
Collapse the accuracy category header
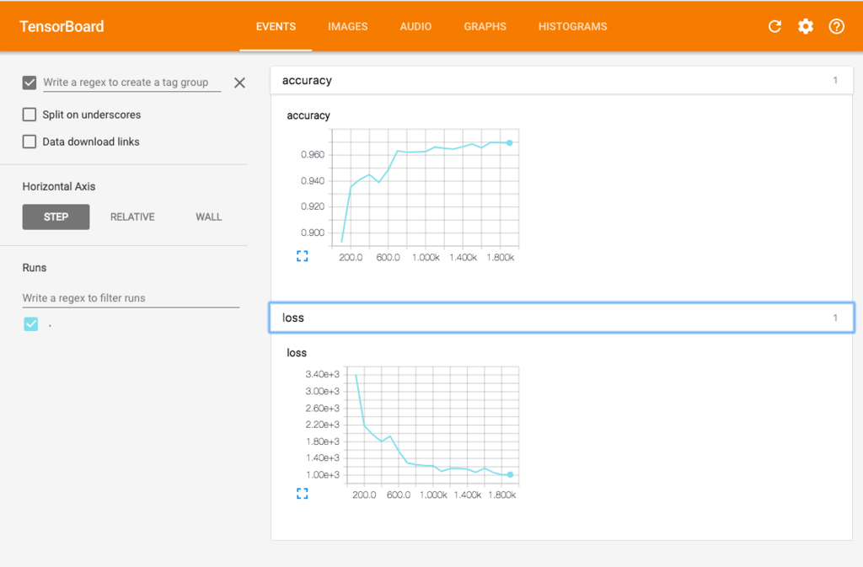(x=561, y=80)
